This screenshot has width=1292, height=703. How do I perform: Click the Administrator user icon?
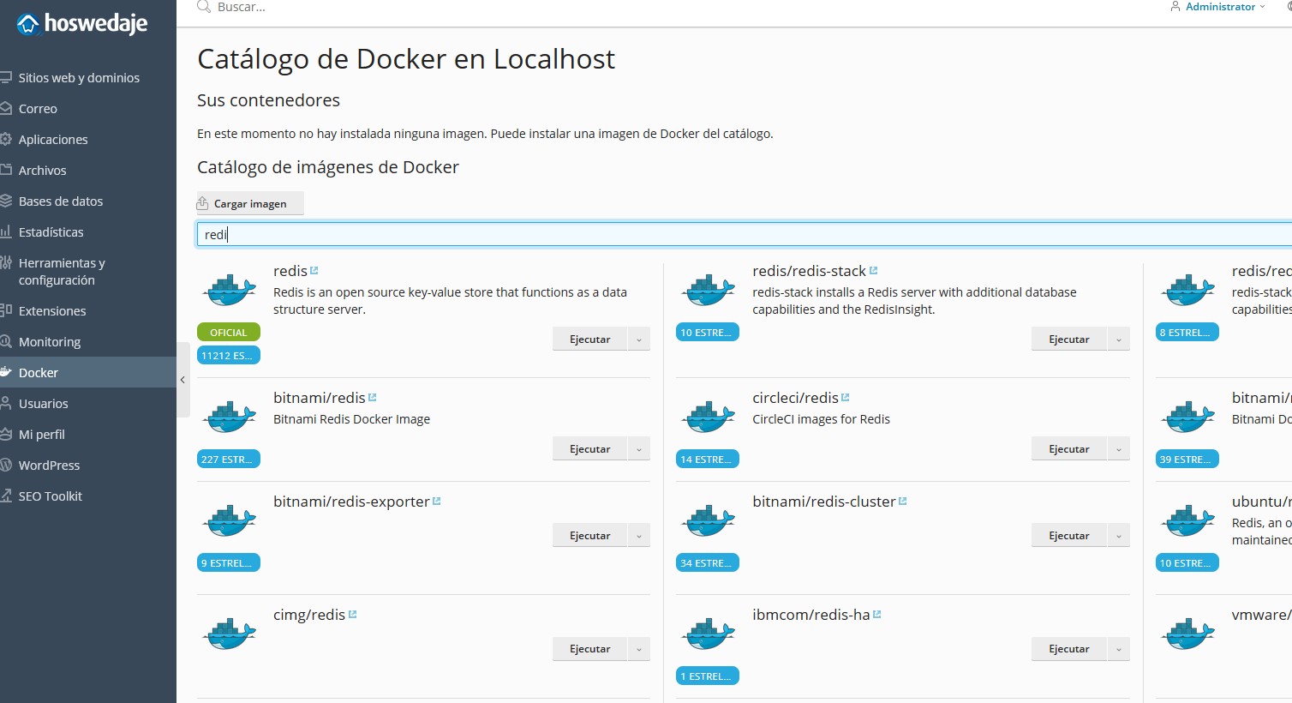pyautogui.click(x=1175, y=6)
